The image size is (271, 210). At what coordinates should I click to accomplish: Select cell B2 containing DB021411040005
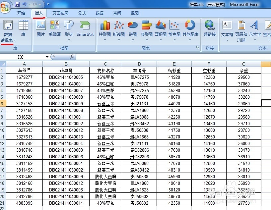pos(65,77)
